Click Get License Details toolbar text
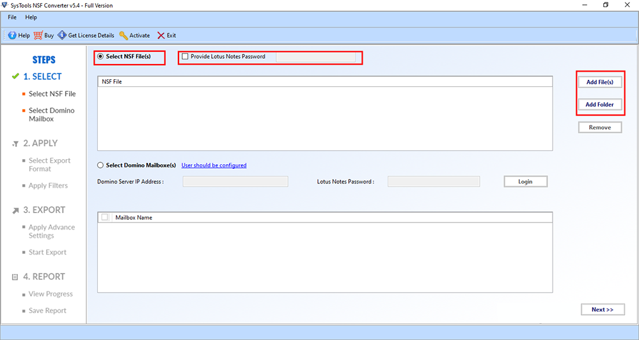 coord(91,35)
